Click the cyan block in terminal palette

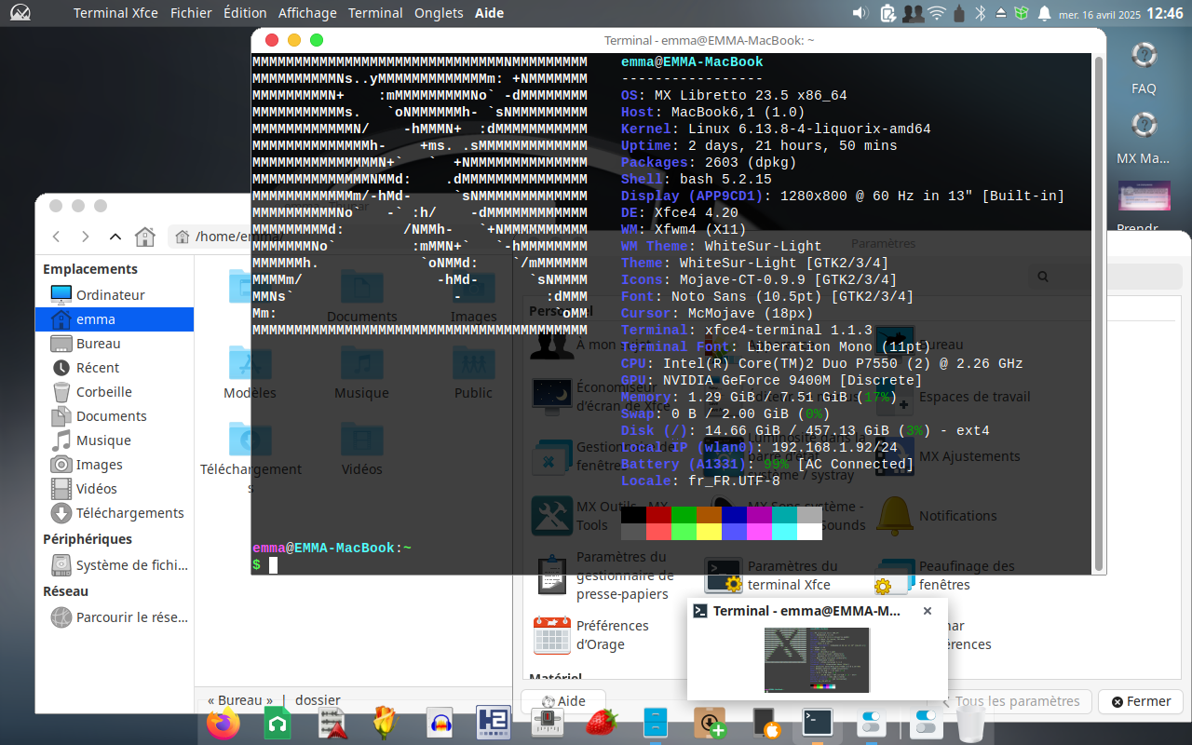[784, 515]
